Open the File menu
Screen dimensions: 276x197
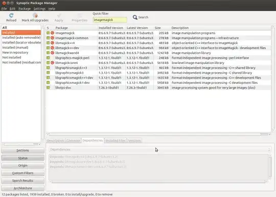pos(4,9)
